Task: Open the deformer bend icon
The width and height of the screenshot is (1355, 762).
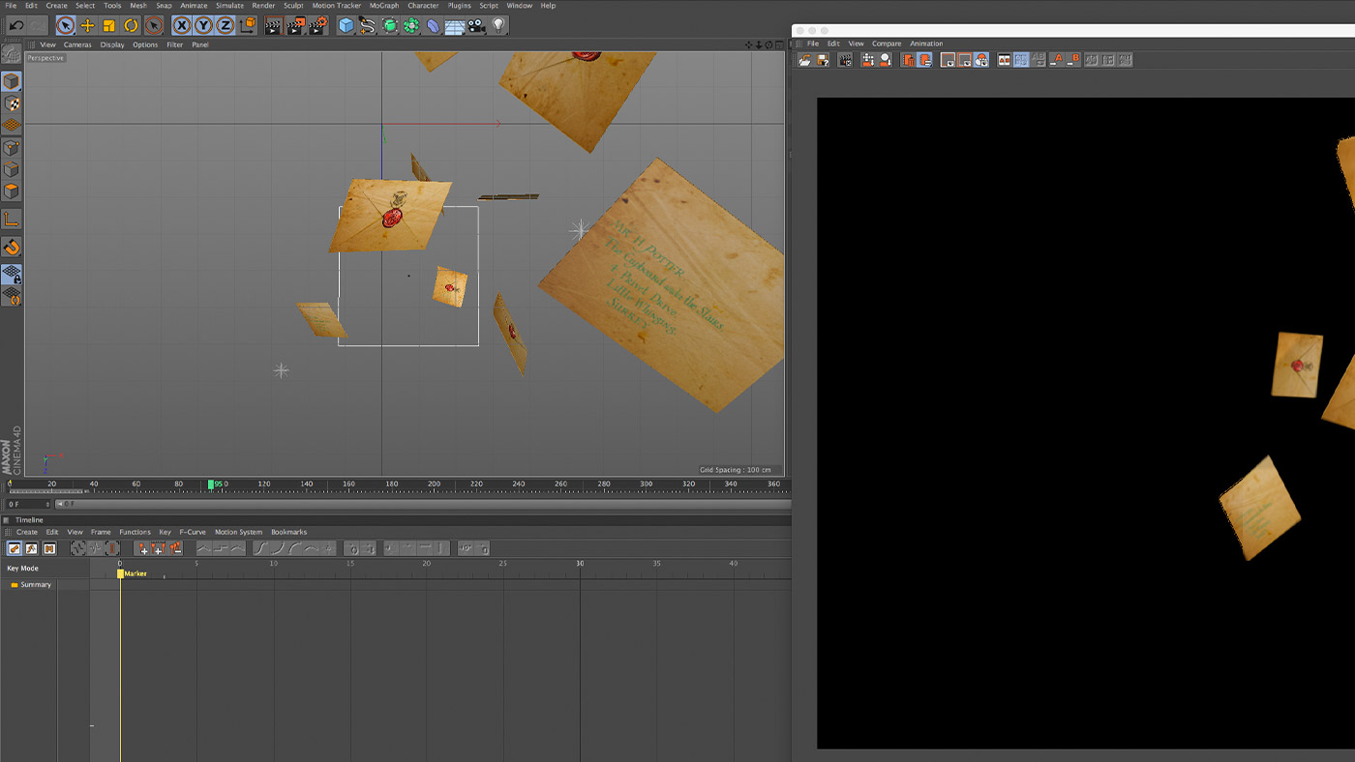Action: [434, 25]
